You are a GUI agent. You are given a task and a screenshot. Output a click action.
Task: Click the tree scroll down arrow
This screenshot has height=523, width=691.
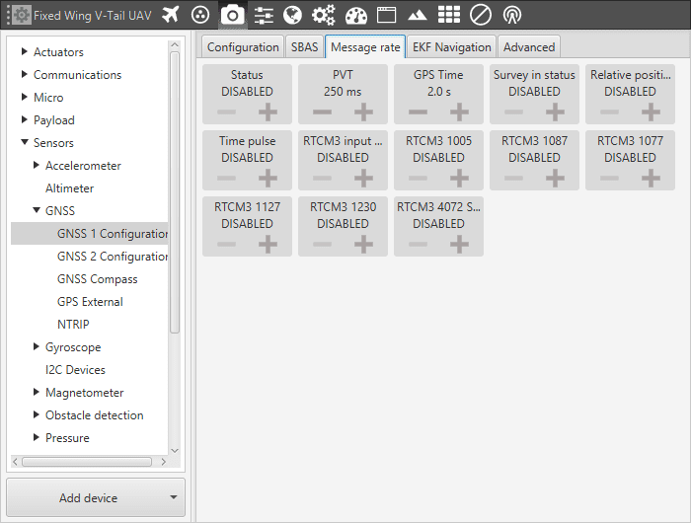click(175, 450)
